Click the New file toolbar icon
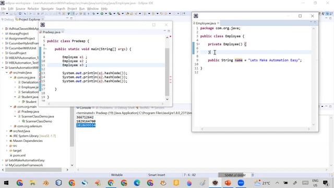Viewport: 334px width, 188px height. [3, 14]
